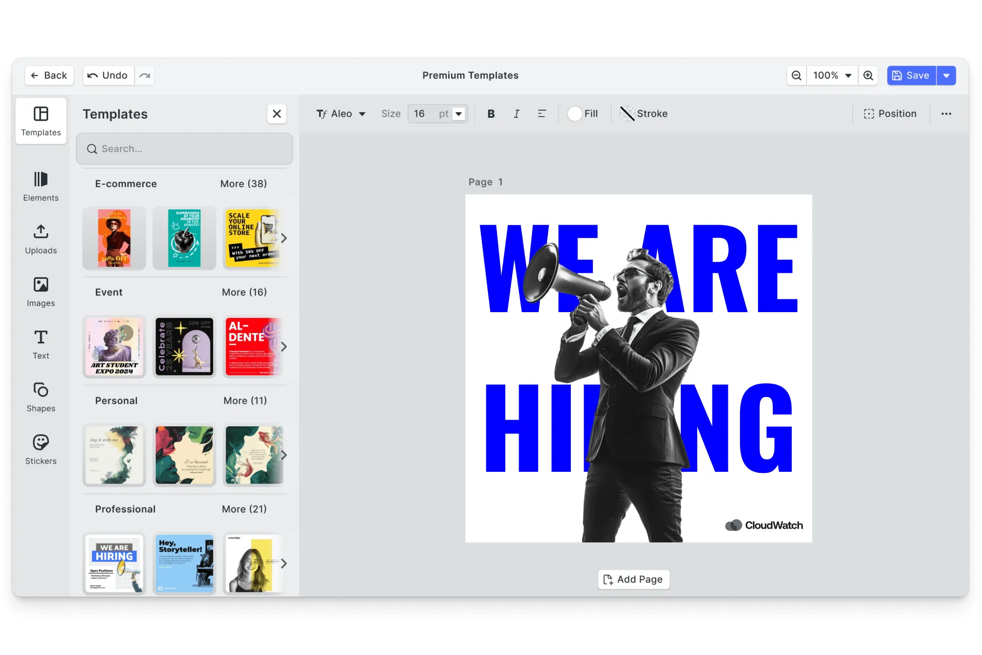Select the Al-Dente red template

click(x=253, y=346)
